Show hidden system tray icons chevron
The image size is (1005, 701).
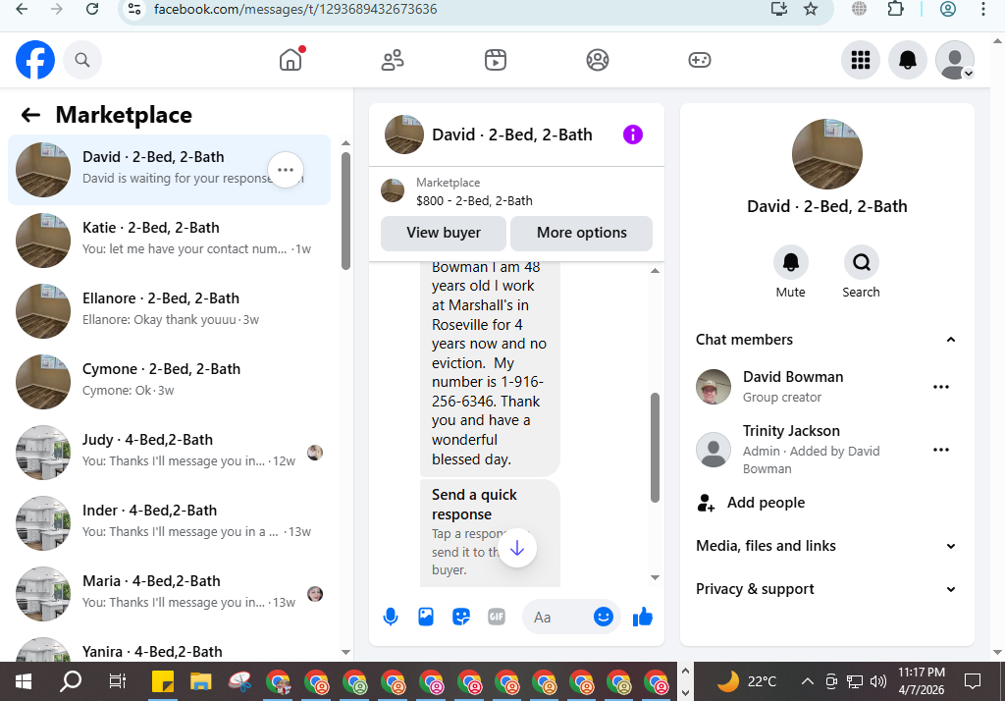808,681
